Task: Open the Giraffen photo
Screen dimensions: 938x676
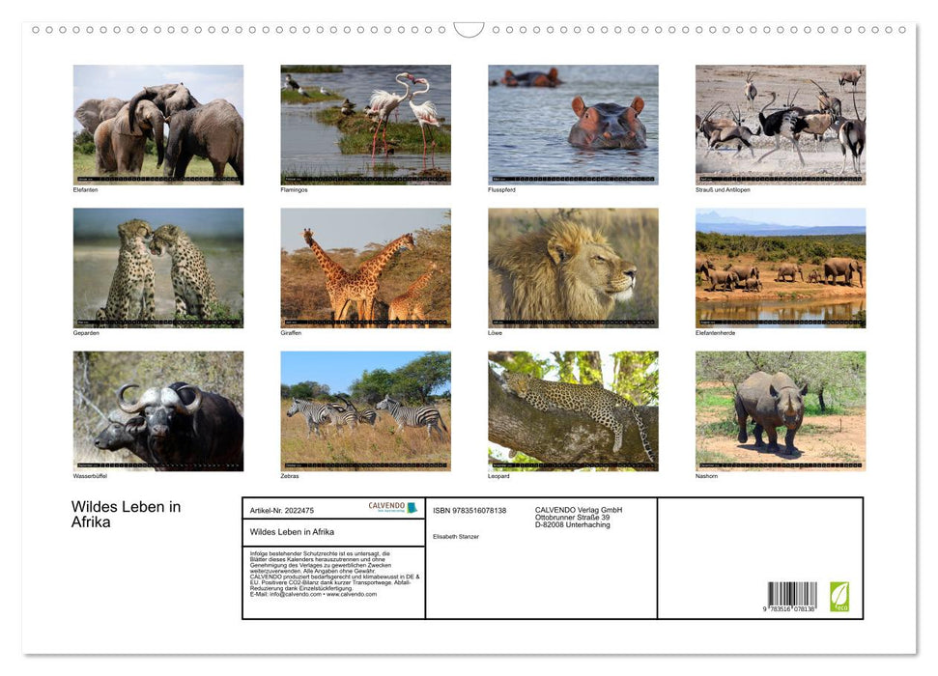Action: 365,267
